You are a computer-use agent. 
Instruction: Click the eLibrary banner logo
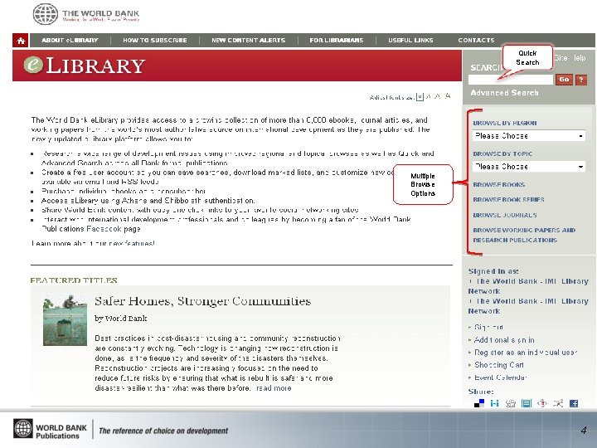[85, 66]
